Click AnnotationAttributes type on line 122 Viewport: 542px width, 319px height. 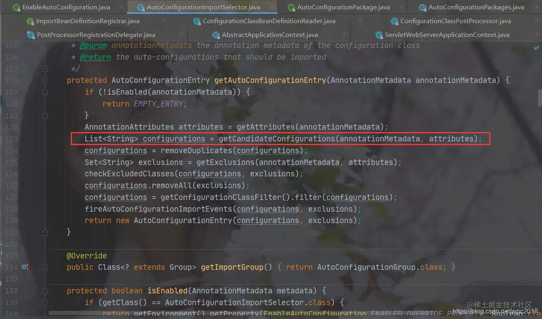[129, 127]
